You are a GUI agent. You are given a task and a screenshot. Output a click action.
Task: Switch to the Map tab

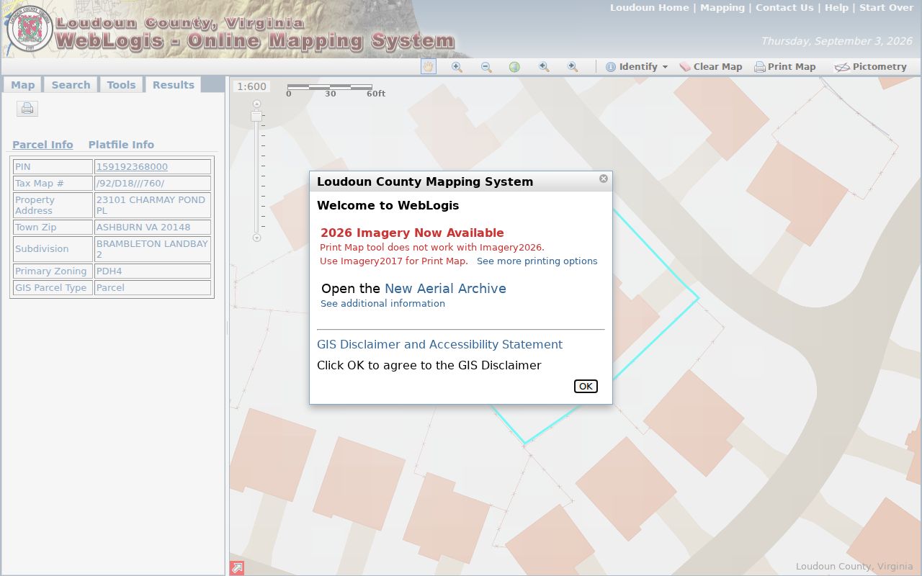pyautogui.click(x=22, y=85)
